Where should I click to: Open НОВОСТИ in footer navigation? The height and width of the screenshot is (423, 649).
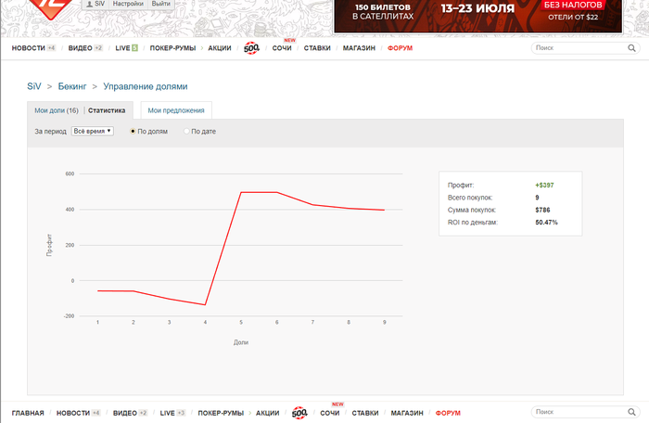click(73, 413)
